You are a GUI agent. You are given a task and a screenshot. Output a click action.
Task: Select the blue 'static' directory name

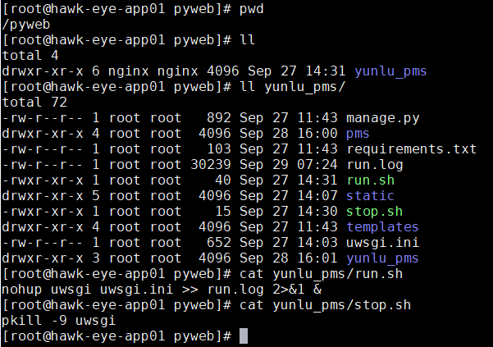pyautogui.click(x=370, y=196)
